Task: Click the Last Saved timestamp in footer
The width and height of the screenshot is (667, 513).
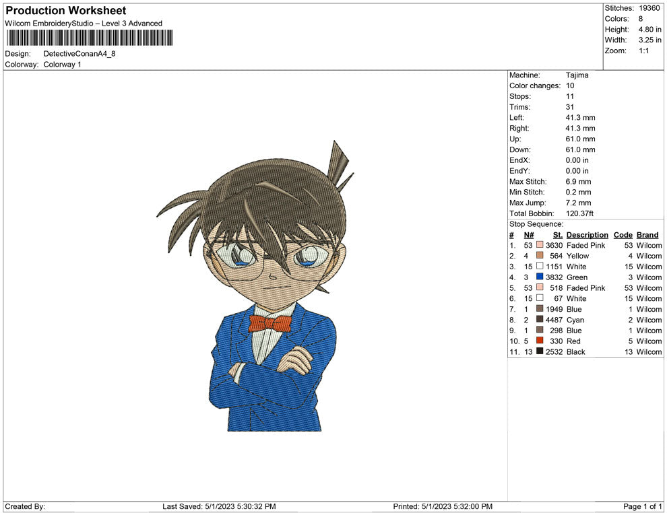Action: [219, 506]
